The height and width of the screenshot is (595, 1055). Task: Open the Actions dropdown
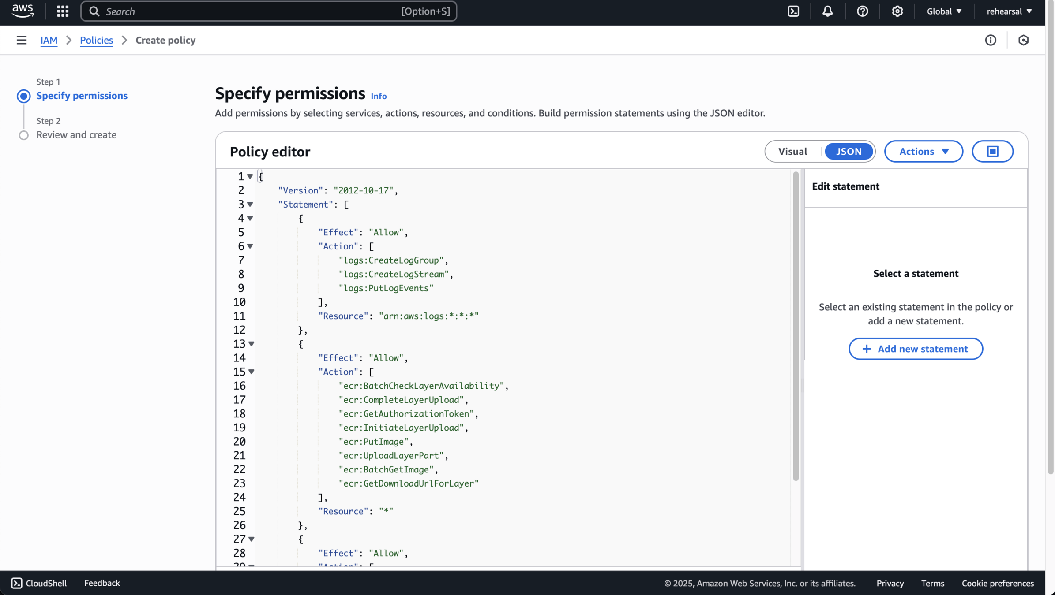[924, 151]
